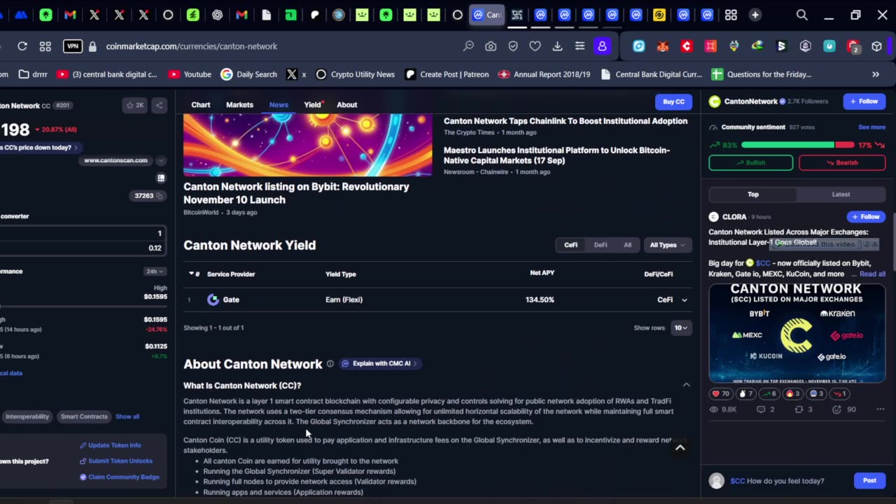Screen dimensions: 896x504
Task: Open Crypto Utility News bookmark
Action: [356, 74]
